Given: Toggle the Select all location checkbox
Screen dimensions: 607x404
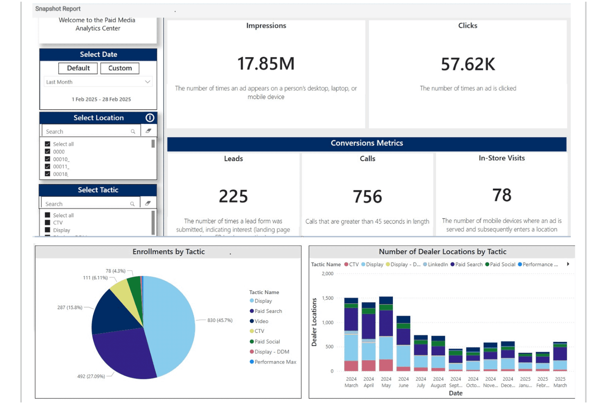Looking at the screenshot, I should 48,144.
